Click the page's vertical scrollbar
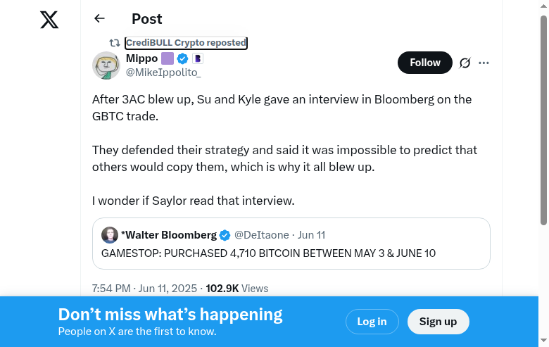The image size is (549, 347). click(x=543, y=120)
